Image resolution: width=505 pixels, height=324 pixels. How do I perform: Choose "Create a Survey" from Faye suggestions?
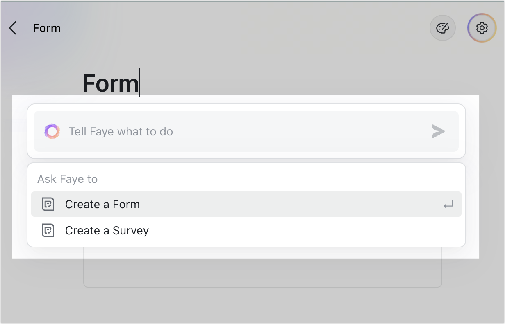click(107, 230)
